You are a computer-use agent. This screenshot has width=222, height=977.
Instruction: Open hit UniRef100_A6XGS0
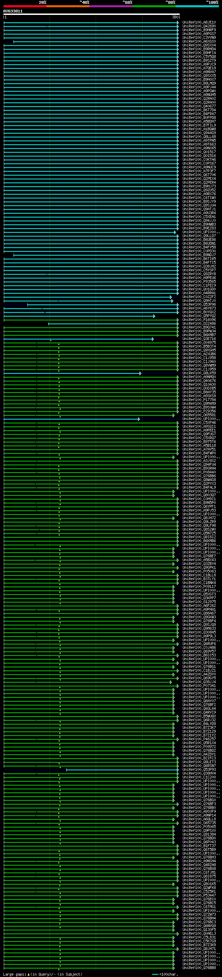[199, 41]
